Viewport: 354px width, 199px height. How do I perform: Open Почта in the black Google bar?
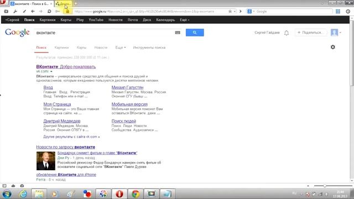133,20
